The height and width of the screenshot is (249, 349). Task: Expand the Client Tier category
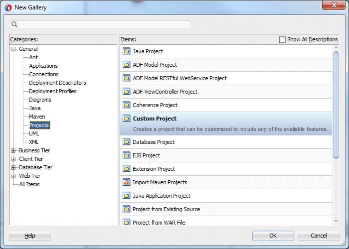pyautogui.click(x=13, y=159)
